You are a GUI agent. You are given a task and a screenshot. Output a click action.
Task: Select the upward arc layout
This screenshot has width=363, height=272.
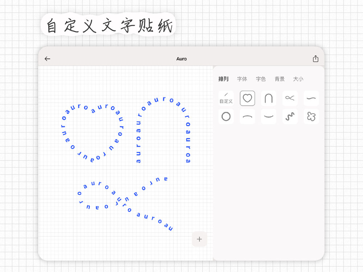[x=247, y=116]
